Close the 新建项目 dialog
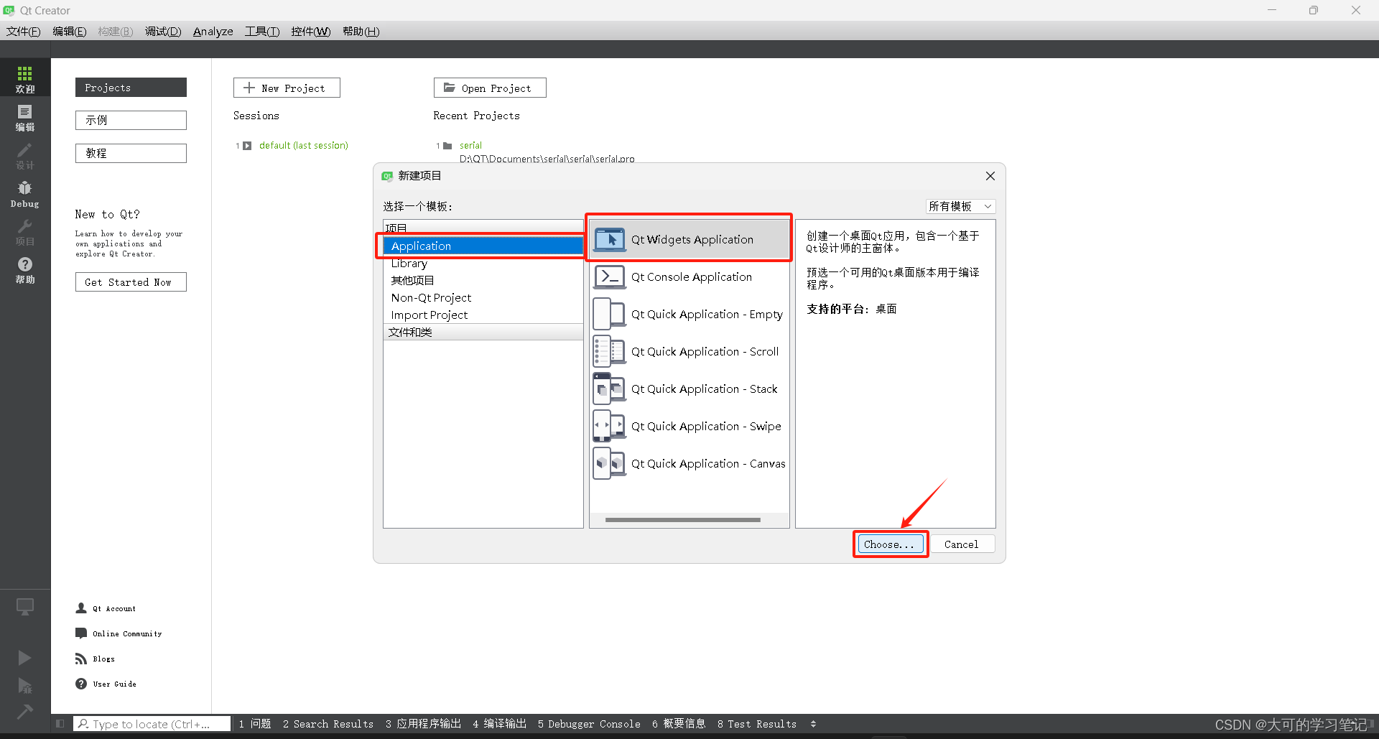This screenshot has width=1379, height=739. pyautogui.click(x=990, y=176)
